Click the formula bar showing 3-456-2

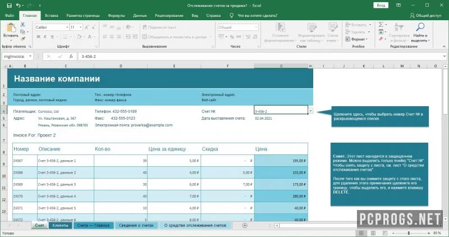tap(259, 57)
